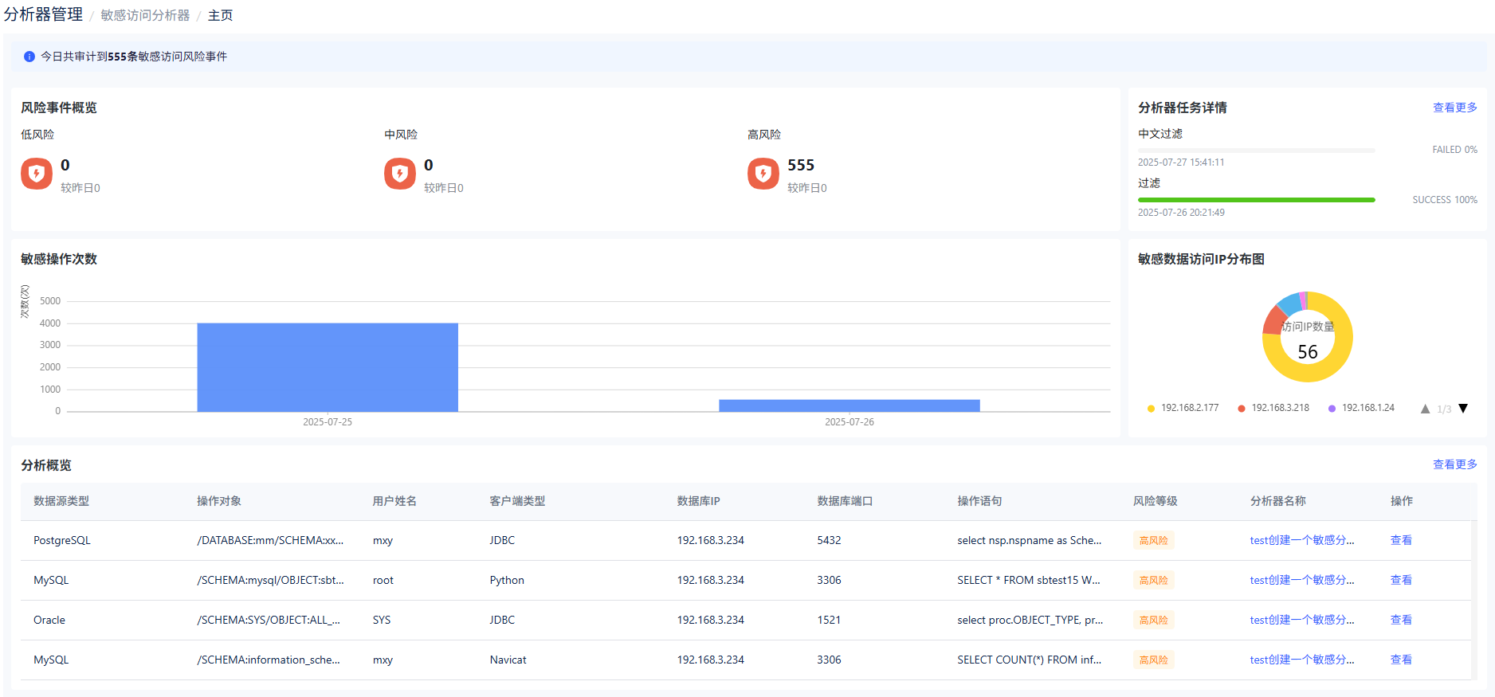Go to the previous legend page in the IP chart
Viewport: 1495px width, 697px height.
[1425, 409]
